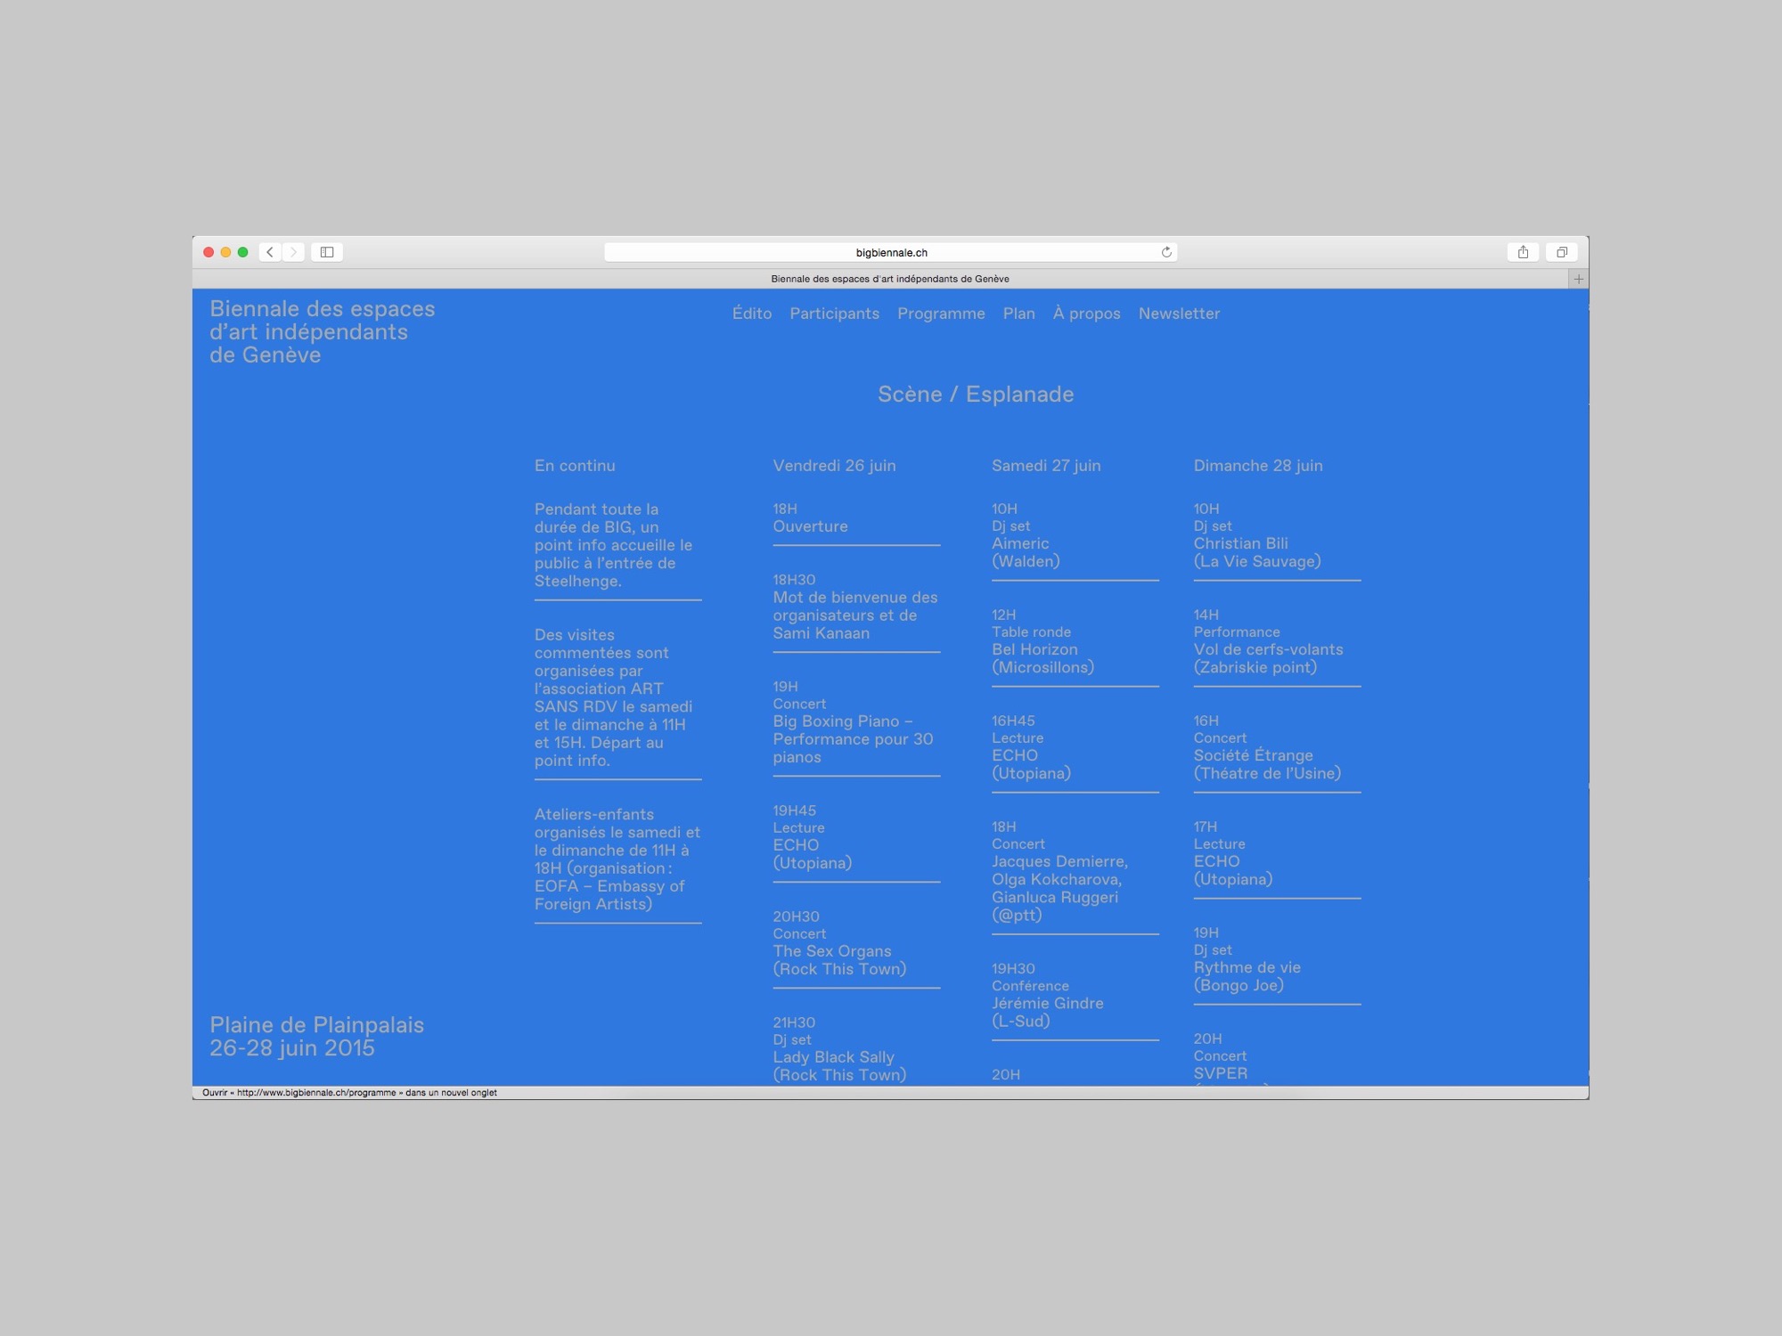Click the Samedi 27 juin heading
This screenshot has width=1782, height=1336.
pos(1046,466)
